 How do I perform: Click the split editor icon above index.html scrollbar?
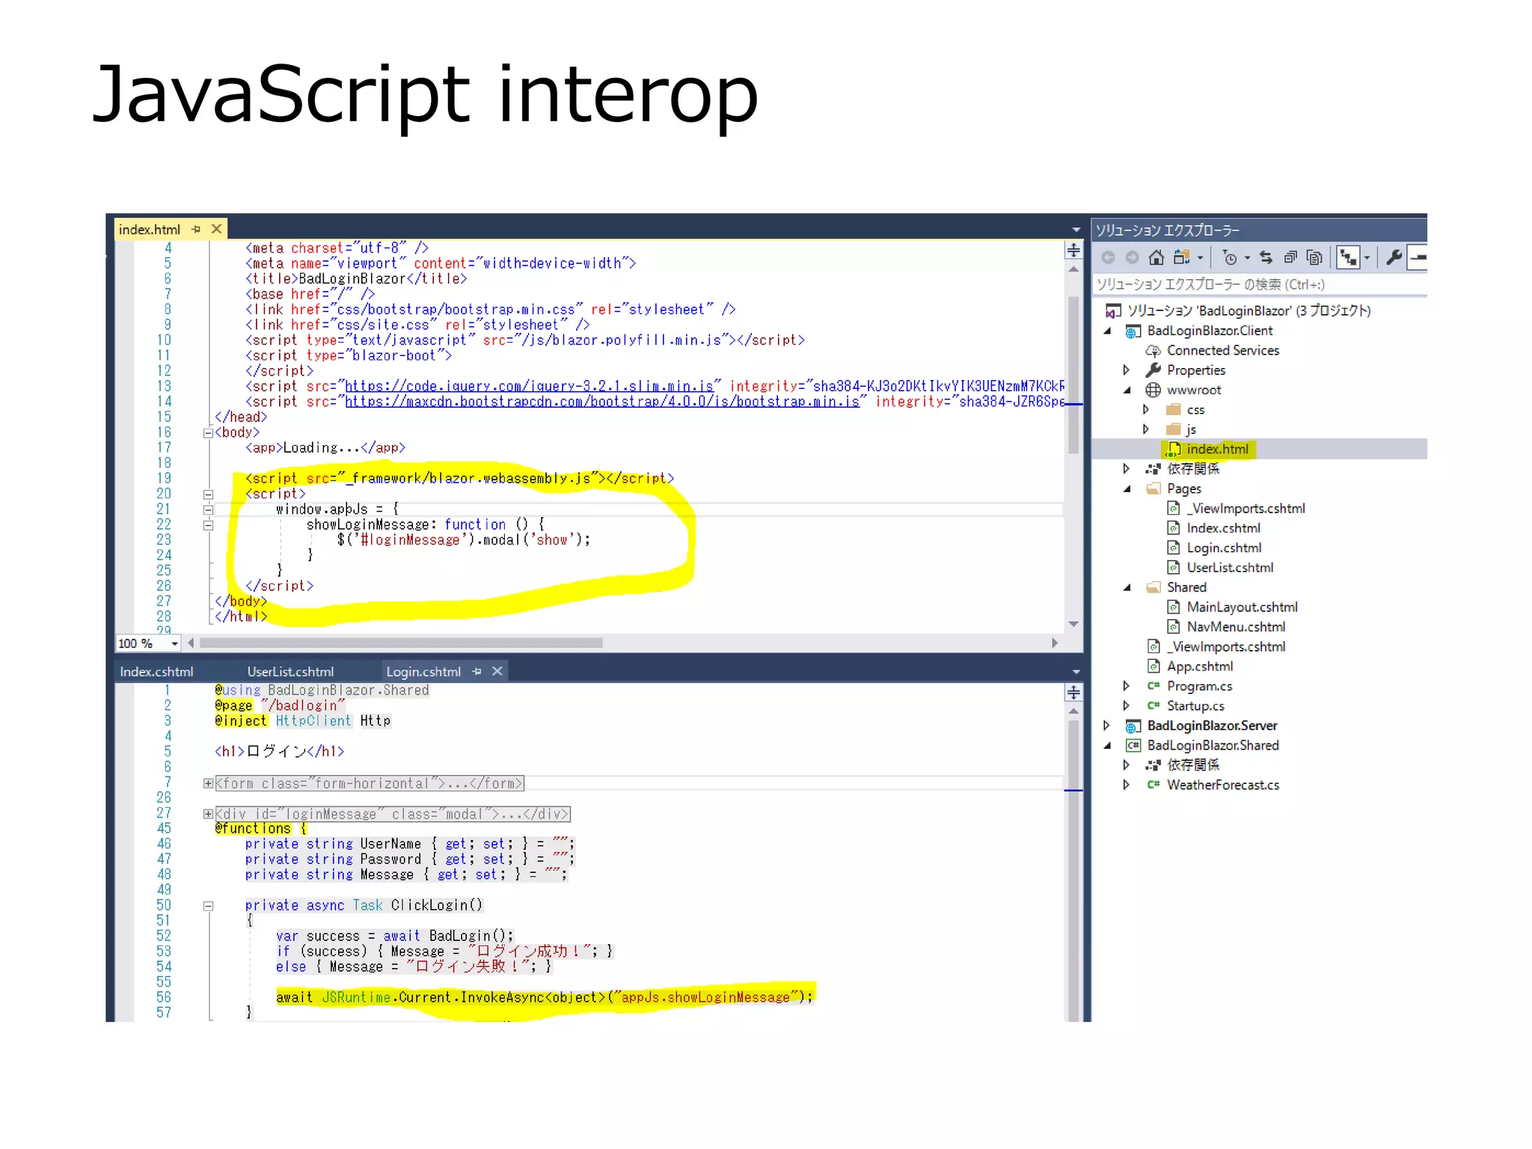[1073, 250]
